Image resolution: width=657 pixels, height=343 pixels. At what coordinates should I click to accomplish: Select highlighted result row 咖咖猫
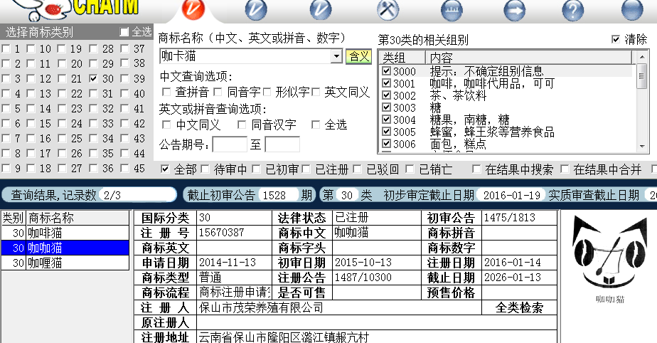click(65, 248)
